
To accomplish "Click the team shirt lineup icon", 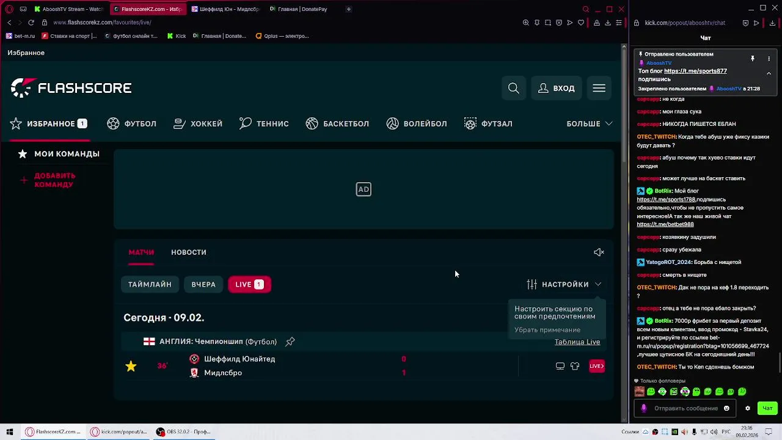I will tap(575, 366).
